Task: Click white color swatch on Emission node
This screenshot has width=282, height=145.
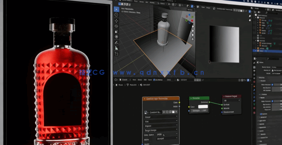Action: 203,106
